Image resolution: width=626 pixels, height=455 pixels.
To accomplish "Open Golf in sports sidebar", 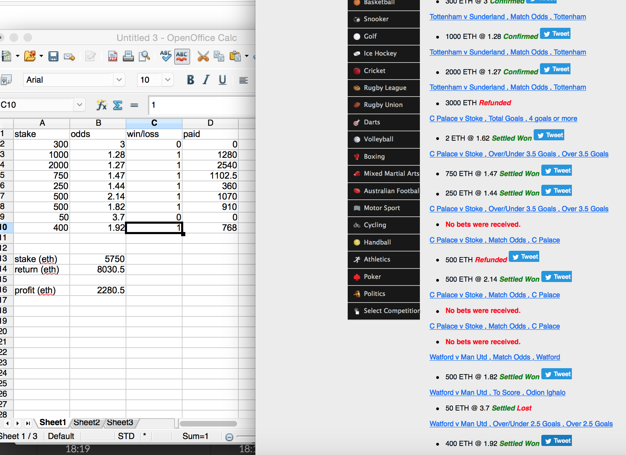I will [x=384, y=36].
